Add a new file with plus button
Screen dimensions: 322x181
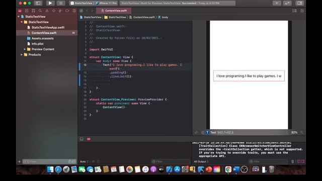[19, 162]
